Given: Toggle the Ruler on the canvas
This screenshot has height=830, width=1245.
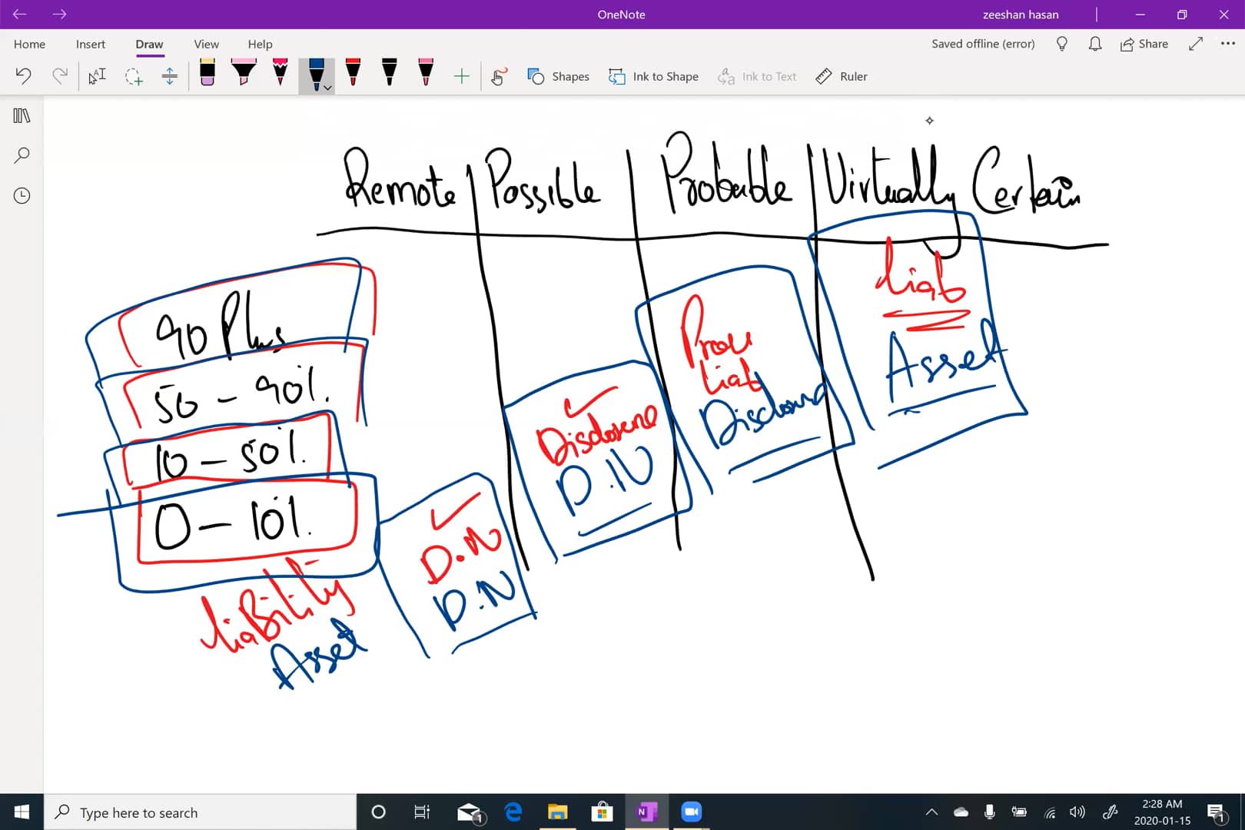Looking at the screenshot, I should 842,76.
